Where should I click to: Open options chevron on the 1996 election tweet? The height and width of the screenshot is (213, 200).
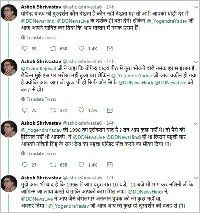point(196,124)
